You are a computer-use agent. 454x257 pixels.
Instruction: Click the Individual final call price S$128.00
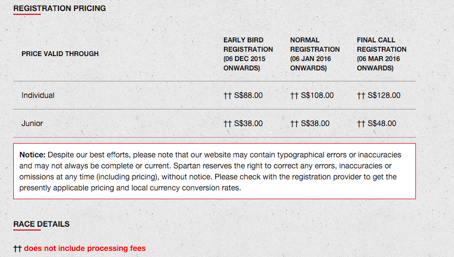[384, 95]
